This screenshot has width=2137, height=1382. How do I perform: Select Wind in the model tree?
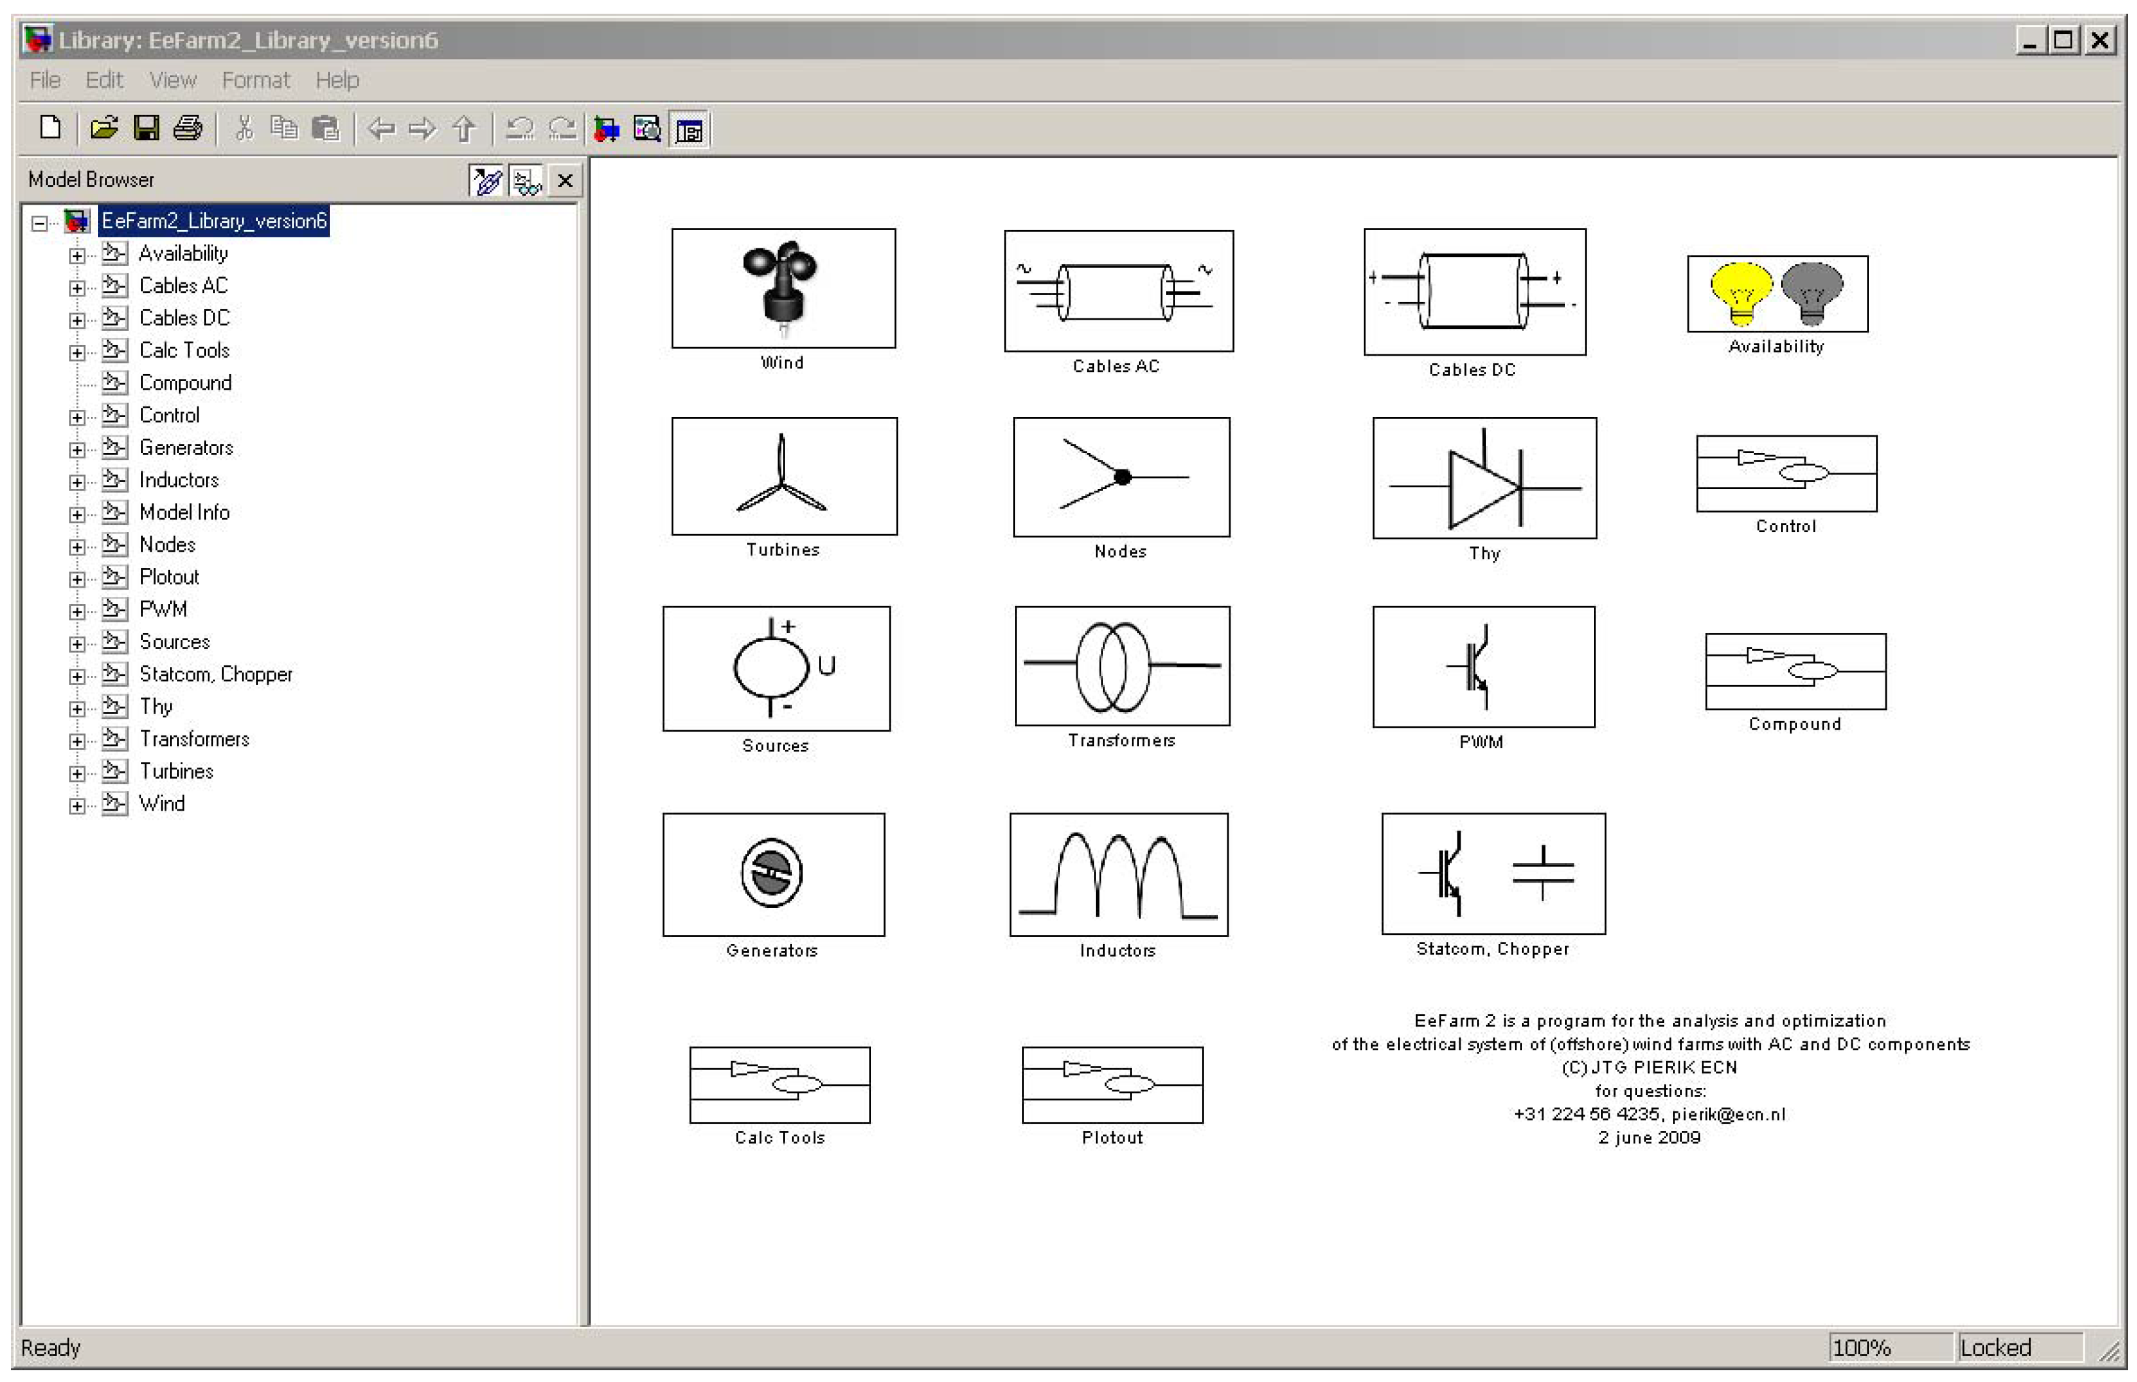(x=161, y=804)
